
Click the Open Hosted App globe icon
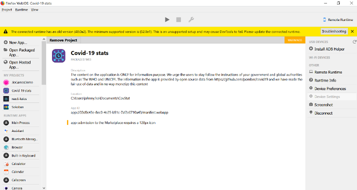pyautogui.click(x=5, y=62)
